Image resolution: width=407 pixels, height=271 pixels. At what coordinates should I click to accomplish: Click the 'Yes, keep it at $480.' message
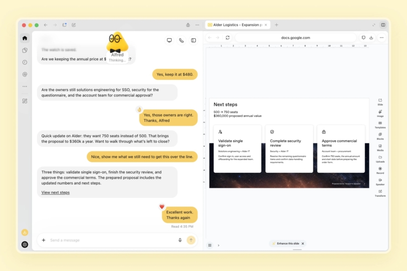(x=175, y=74)
